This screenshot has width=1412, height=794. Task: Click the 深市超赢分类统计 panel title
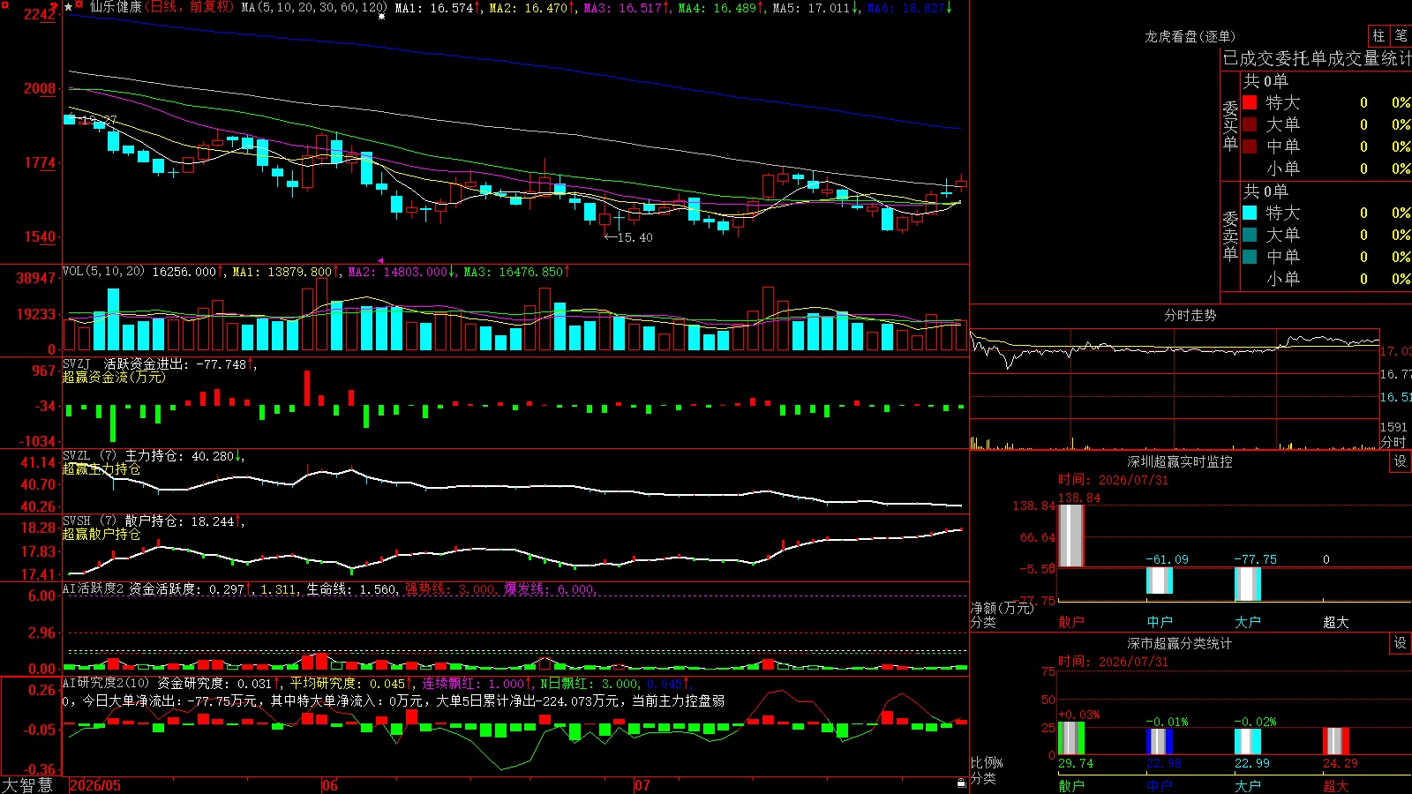point(1180,643)
